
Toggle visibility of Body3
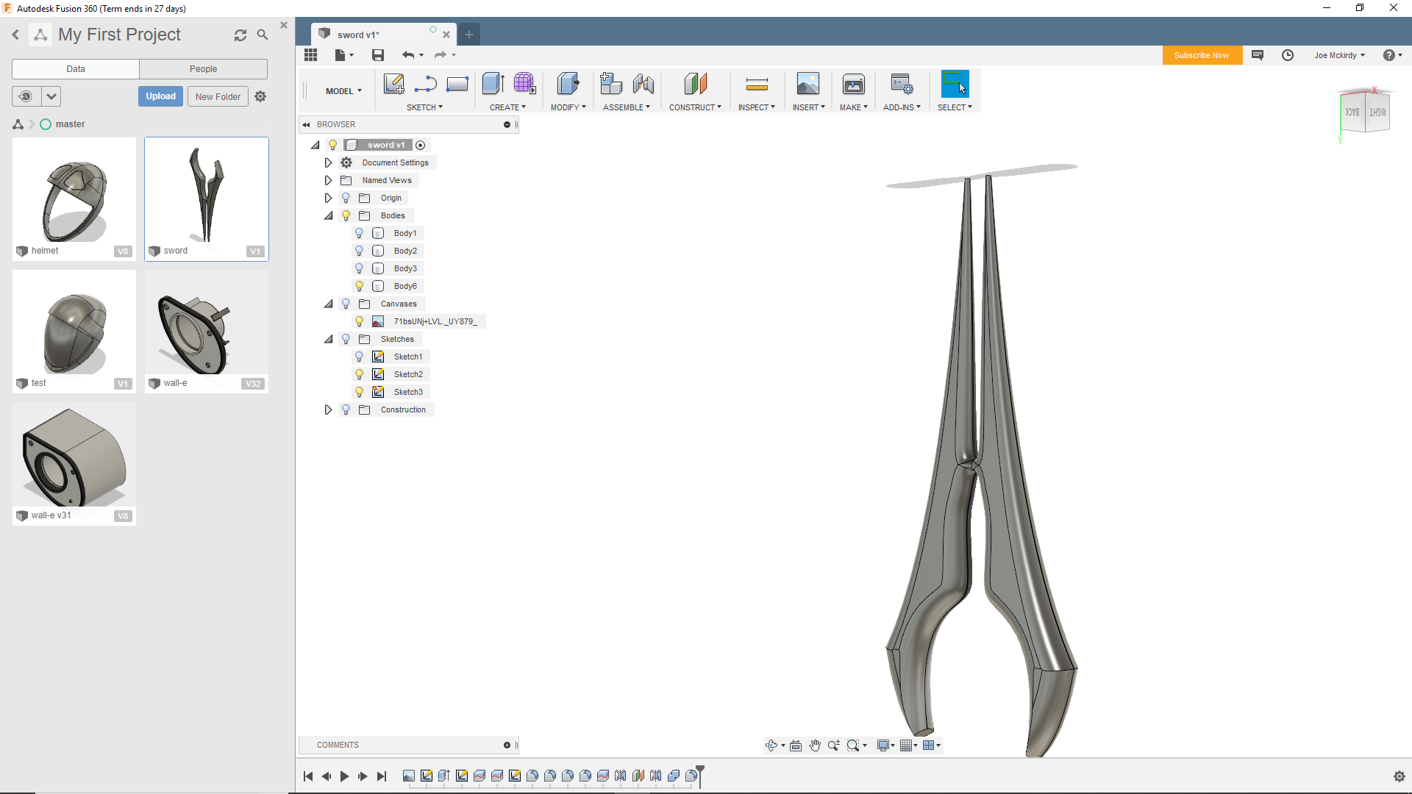(360, 268)
